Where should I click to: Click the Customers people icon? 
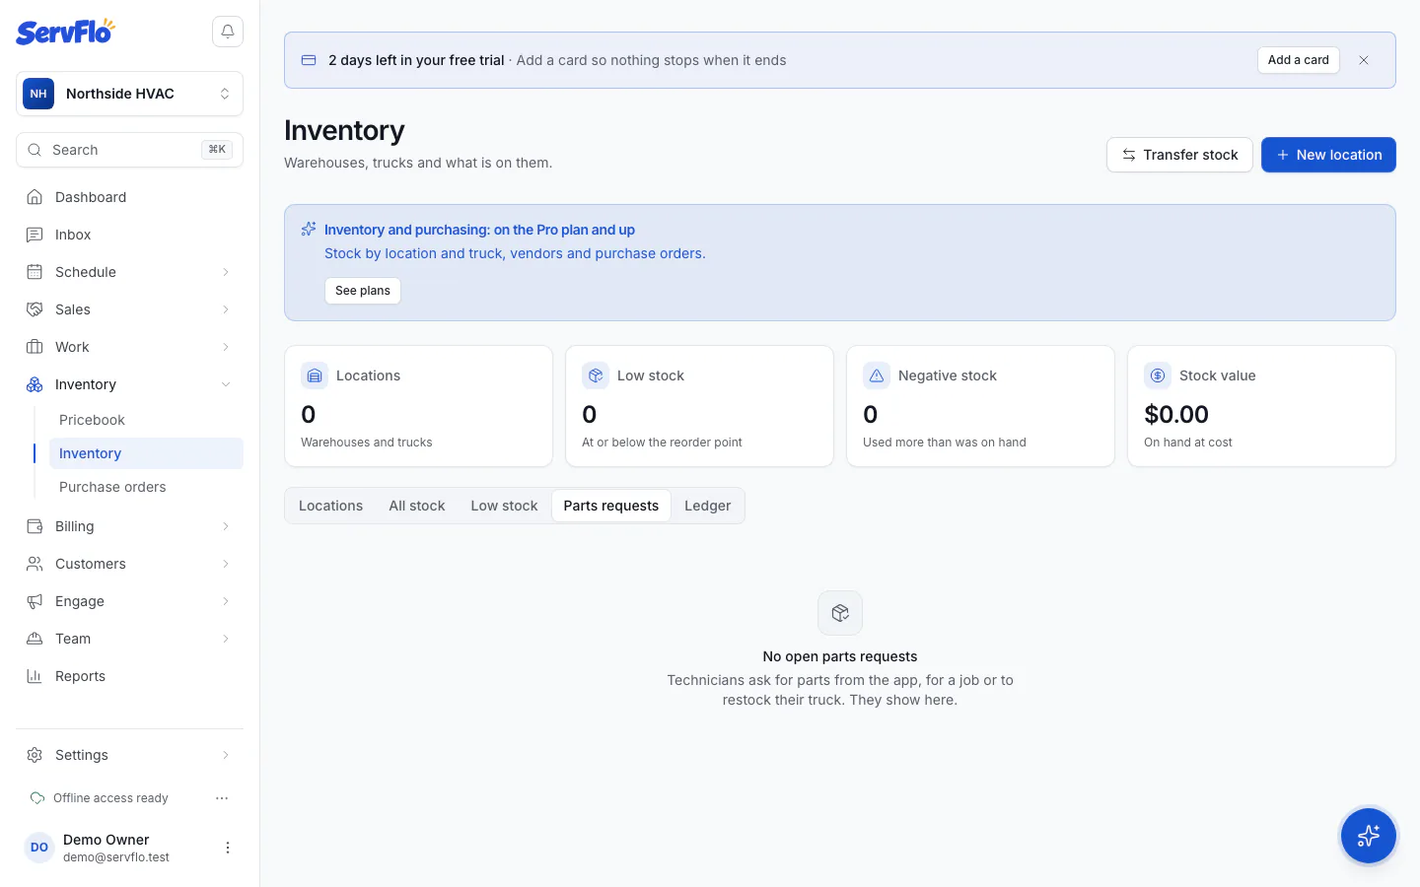[35, 564]
